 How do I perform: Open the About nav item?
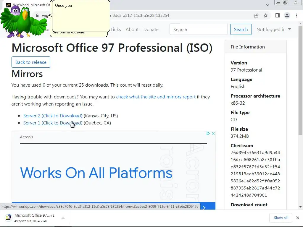click(x=132, y=30)
